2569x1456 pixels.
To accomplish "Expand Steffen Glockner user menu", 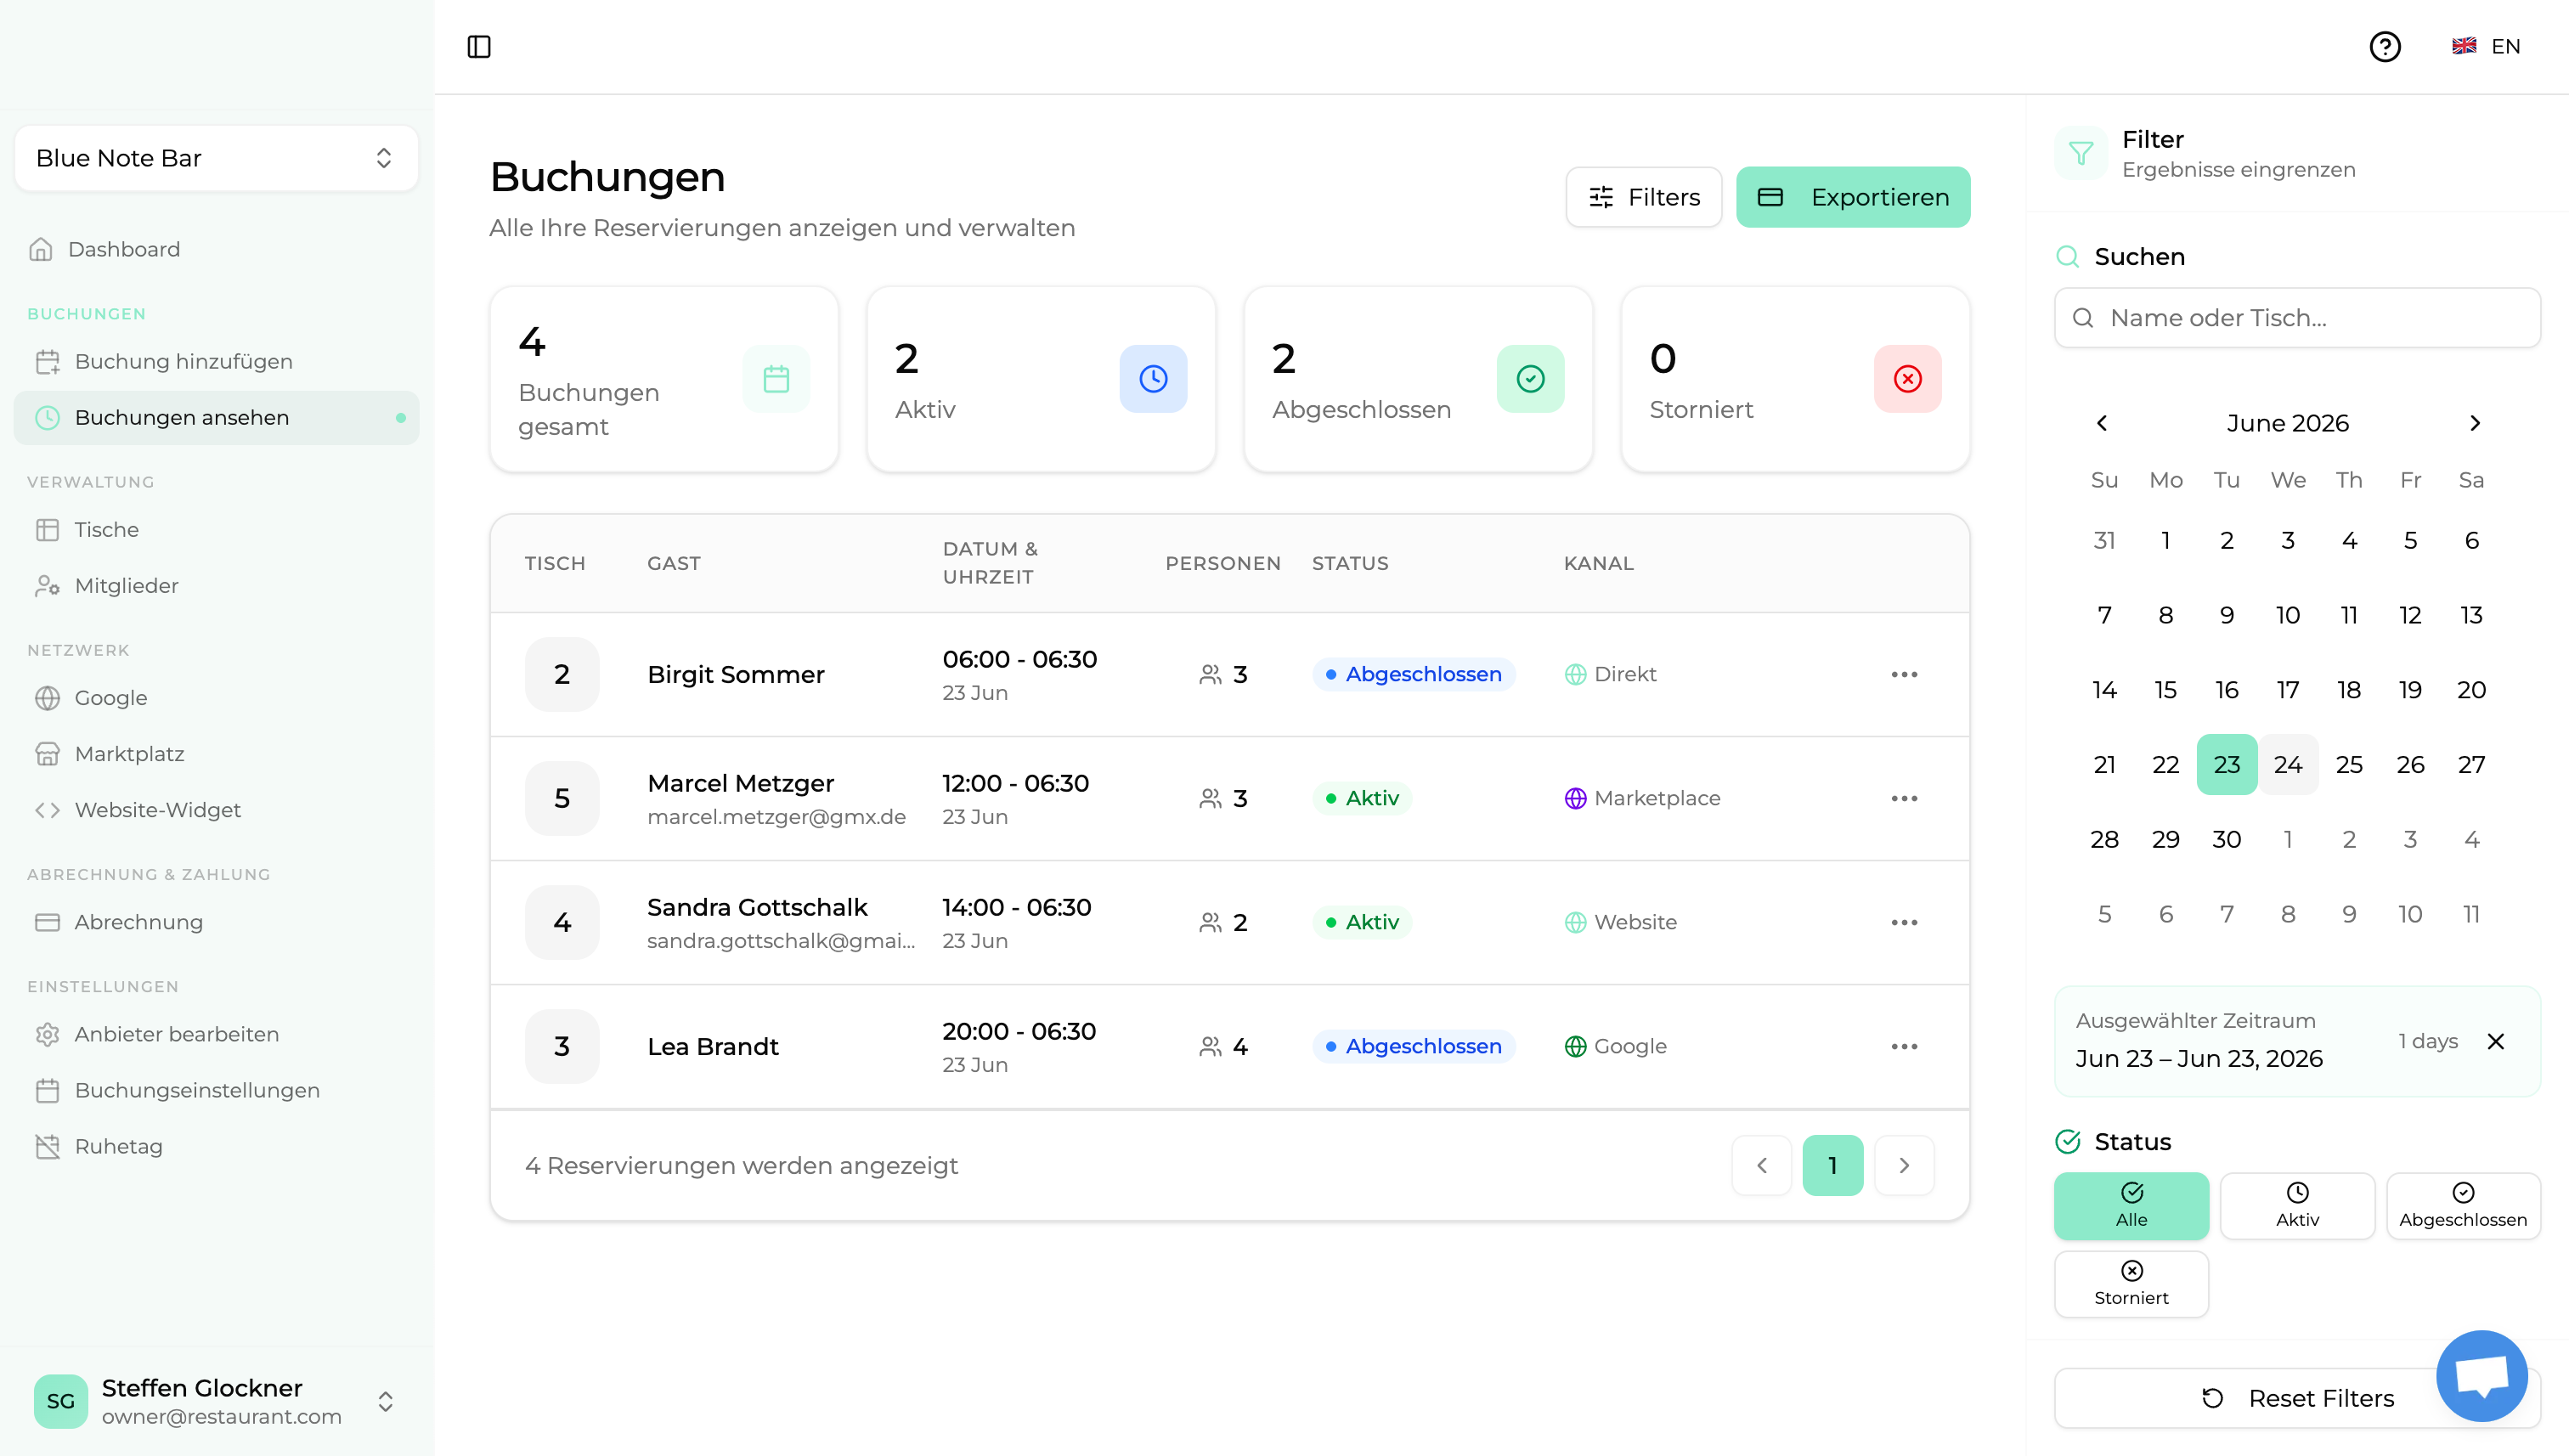I will (216, 1401).
